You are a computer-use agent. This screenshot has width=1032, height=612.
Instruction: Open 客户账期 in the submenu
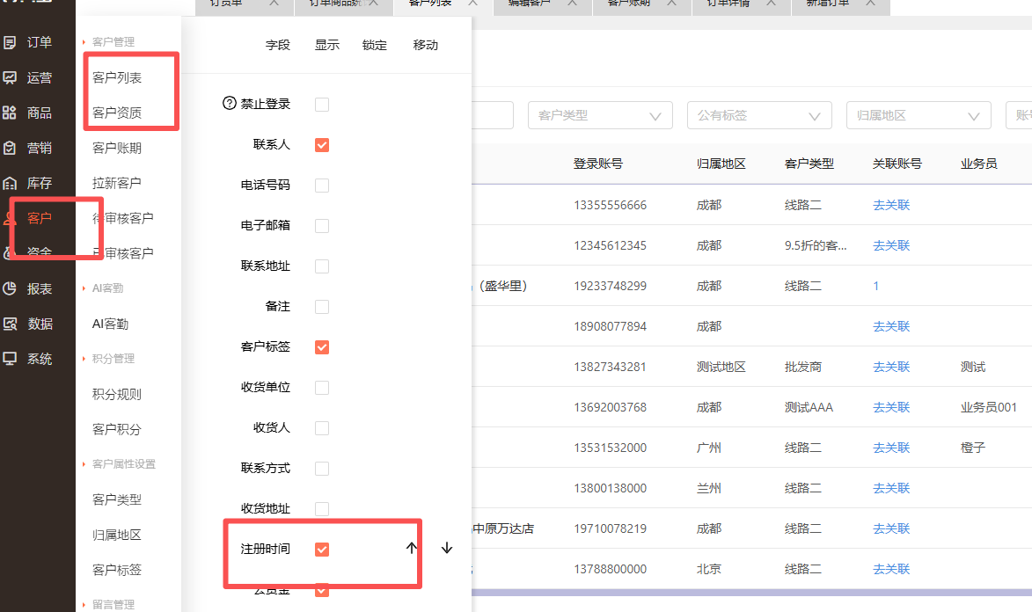pyautogui.click(x=117, y=148)
